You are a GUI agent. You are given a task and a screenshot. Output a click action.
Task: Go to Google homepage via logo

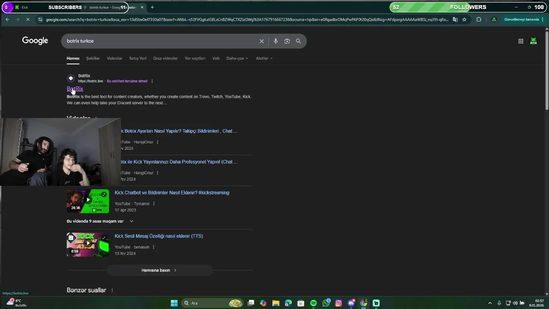[35, 41]
